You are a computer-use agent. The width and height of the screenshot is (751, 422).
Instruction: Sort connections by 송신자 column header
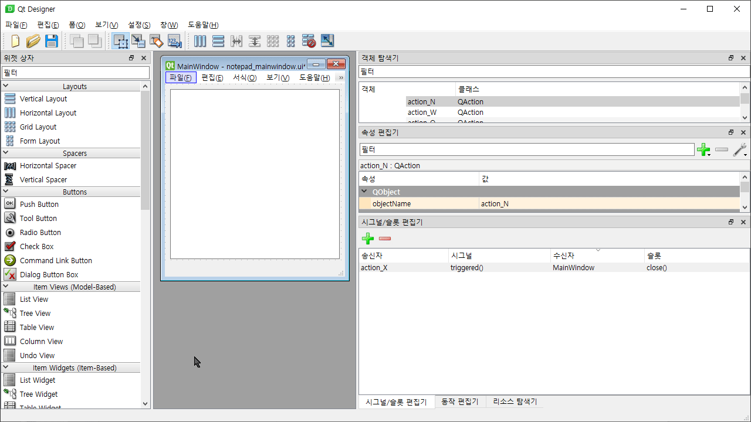point(404,256)
